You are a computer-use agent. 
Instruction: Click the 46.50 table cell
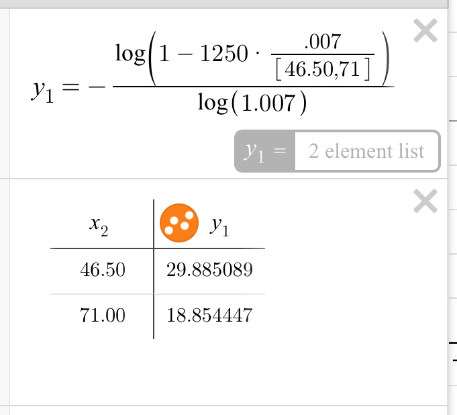(102, 271)
